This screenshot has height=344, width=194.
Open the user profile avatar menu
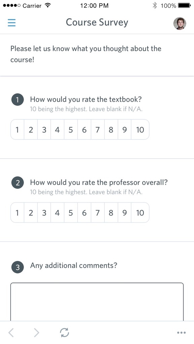coord(180,23)
